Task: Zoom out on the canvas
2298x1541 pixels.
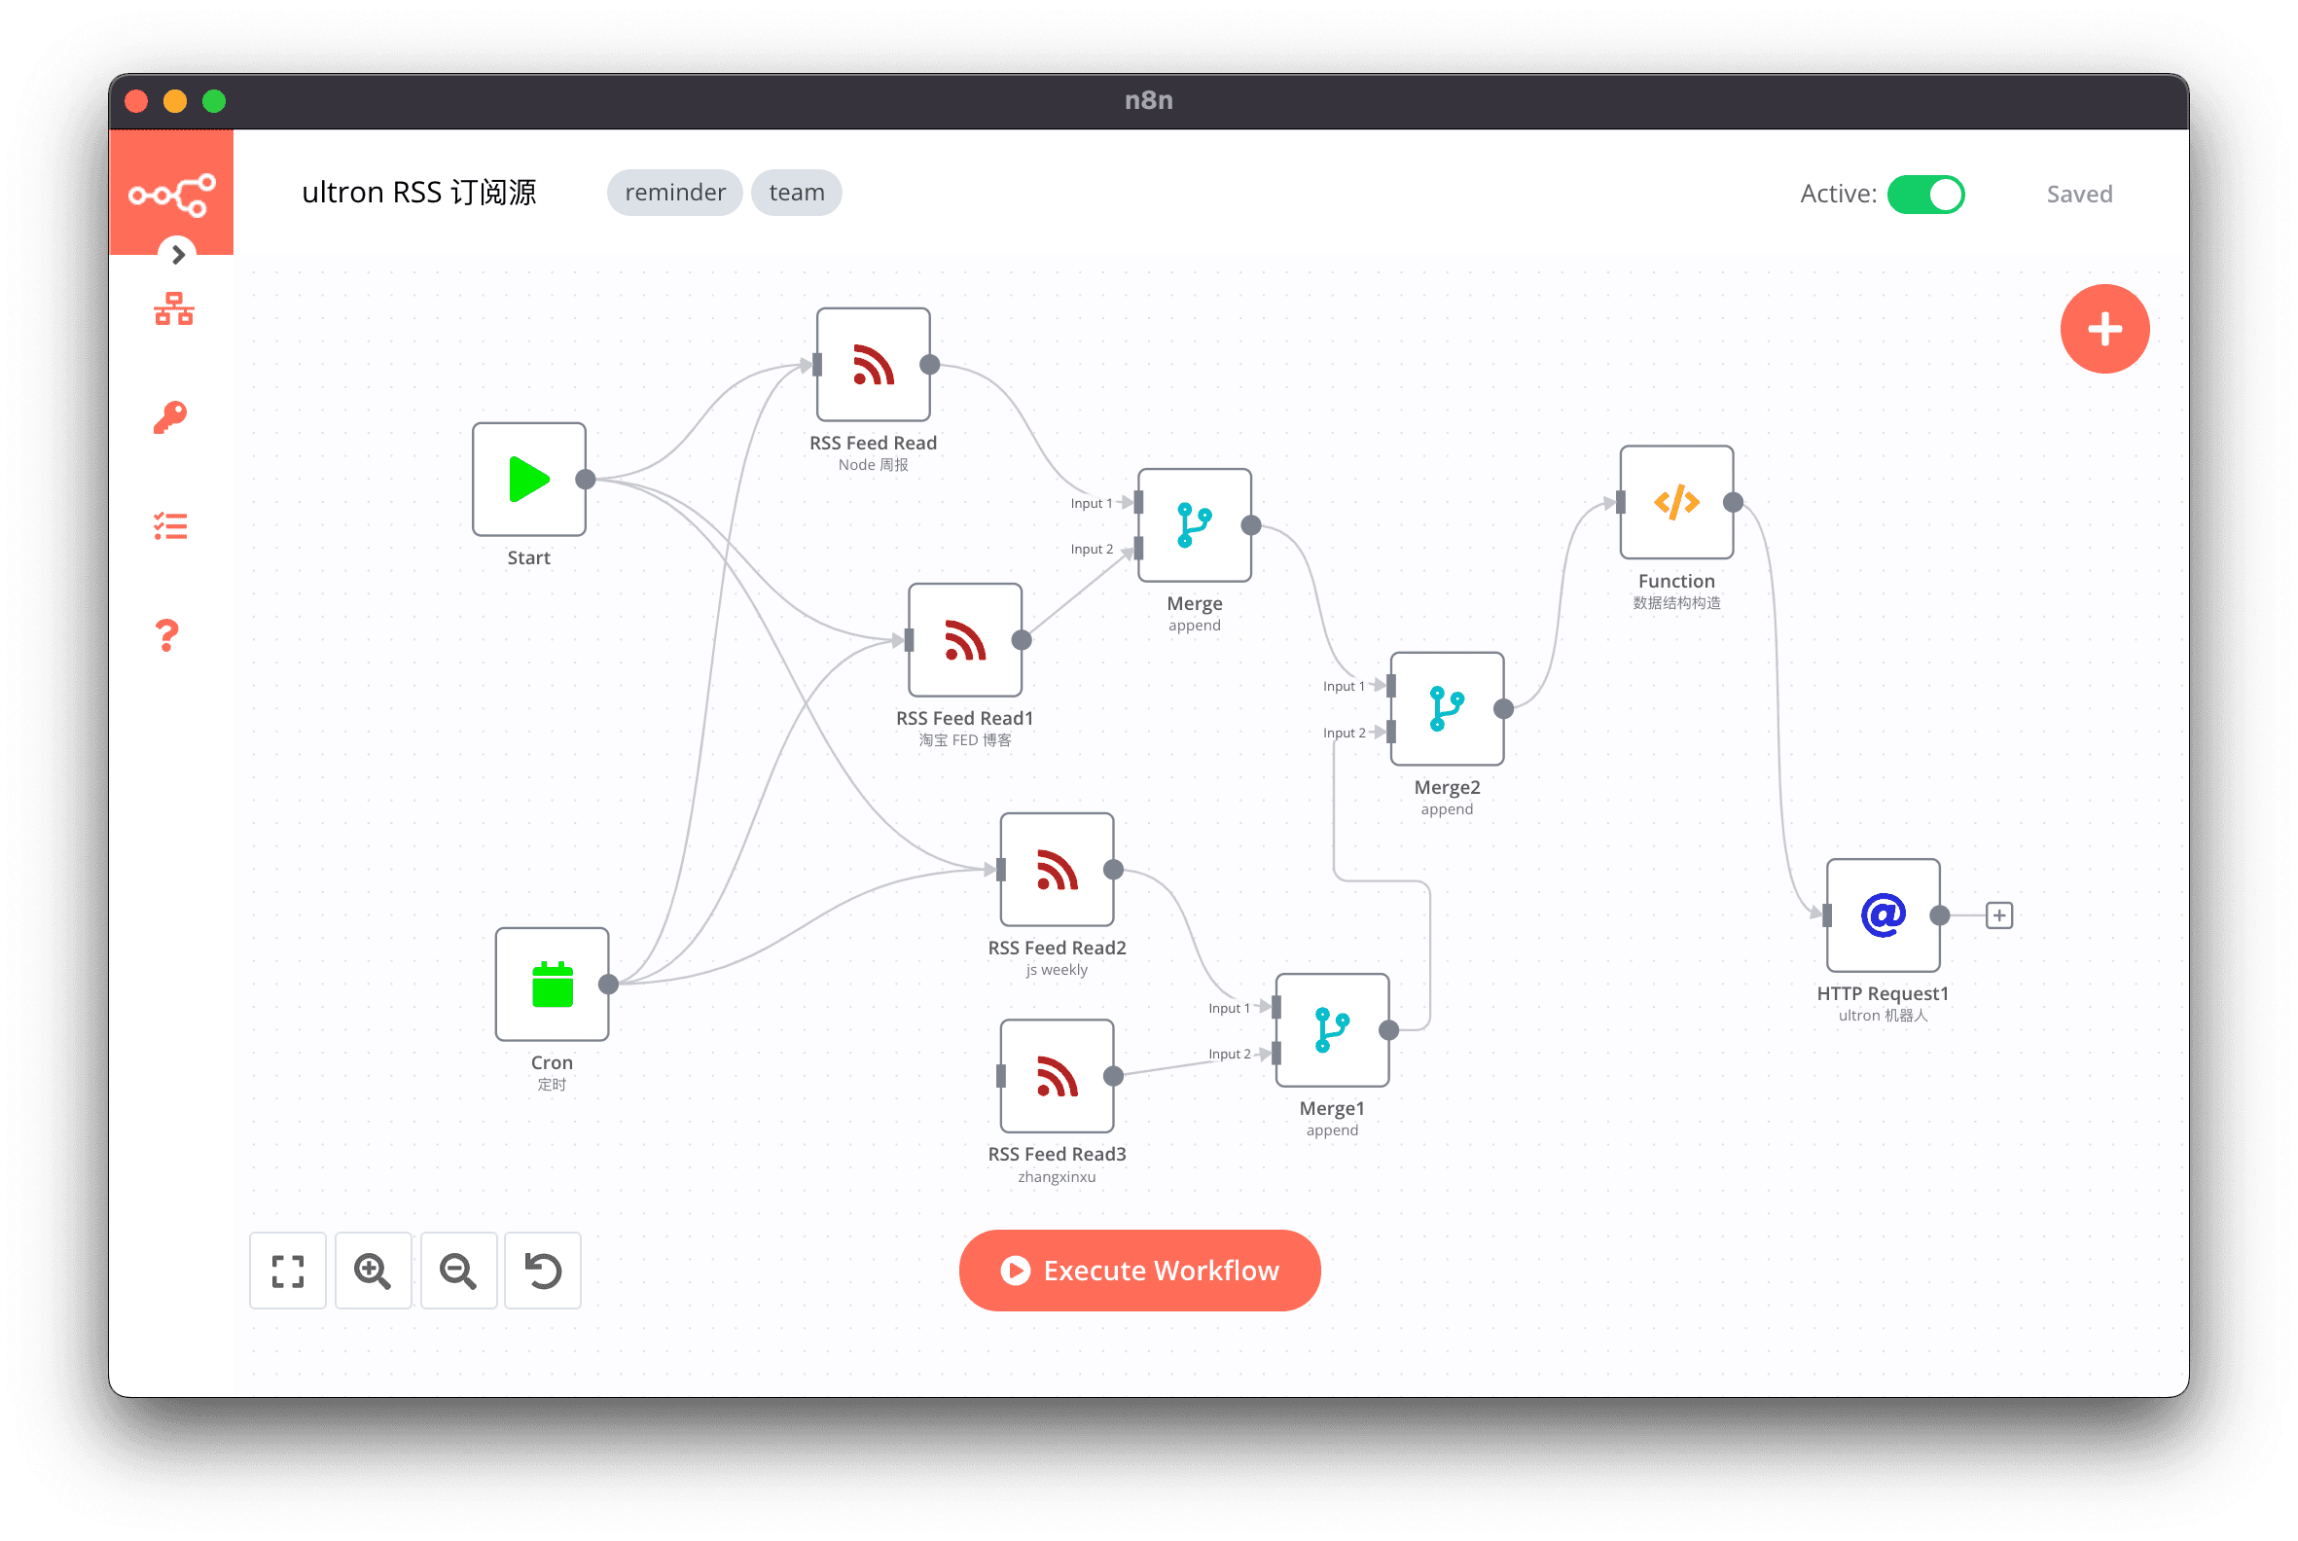Action: tap(458, 1271)
